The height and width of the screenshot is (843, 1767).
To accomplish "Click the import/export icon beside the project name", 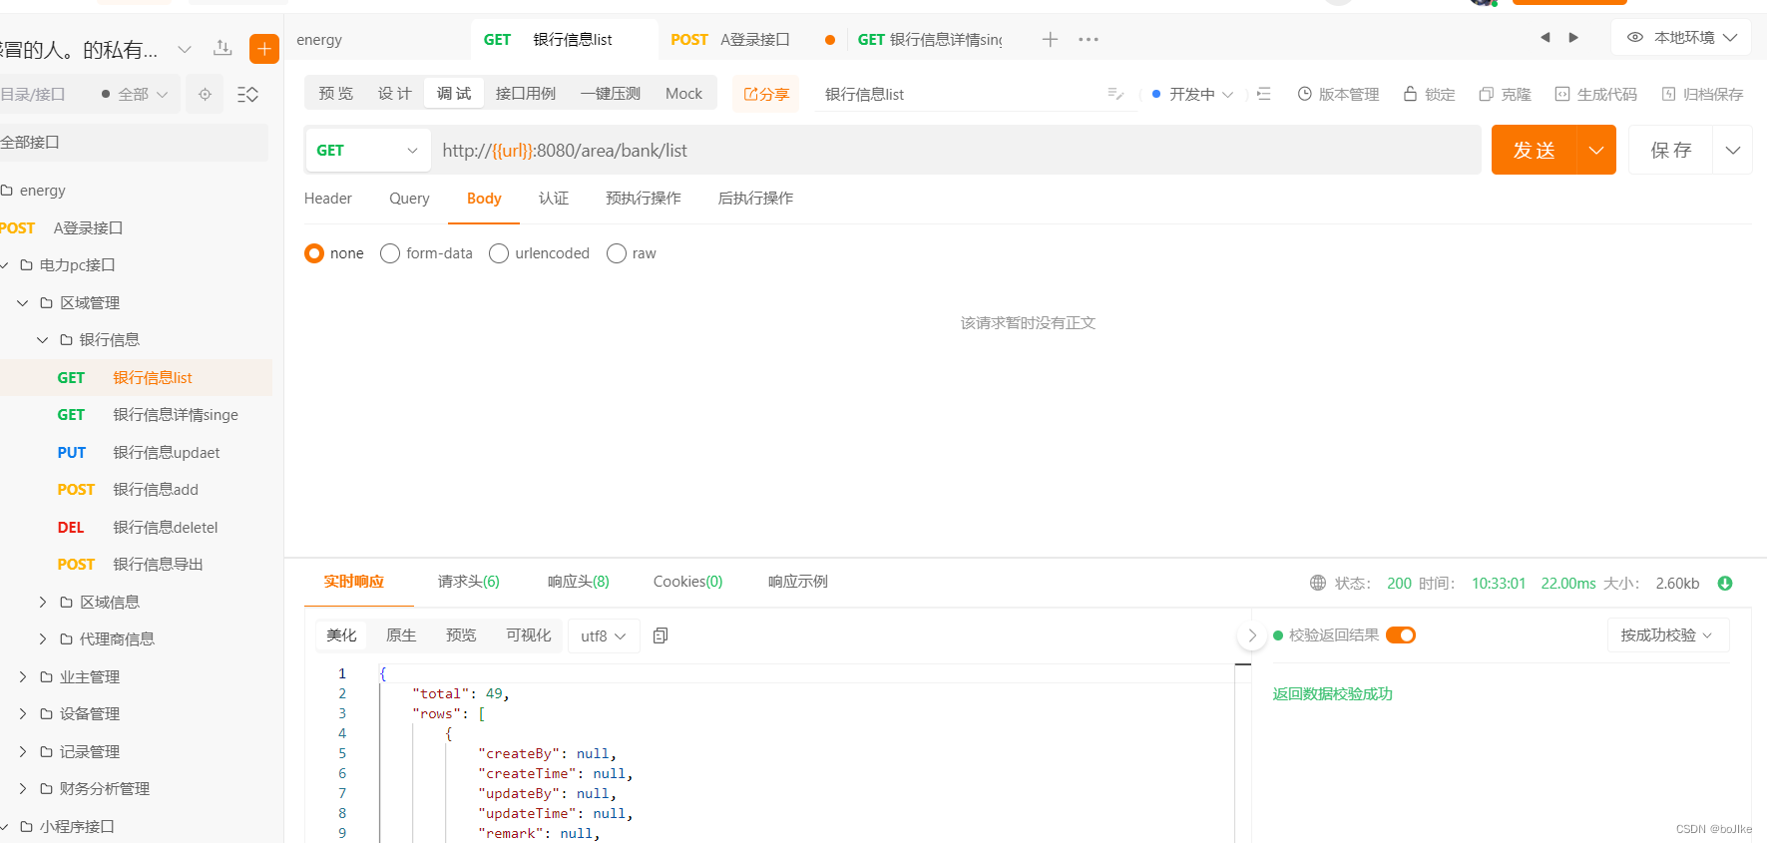I will tap(222, 48).
